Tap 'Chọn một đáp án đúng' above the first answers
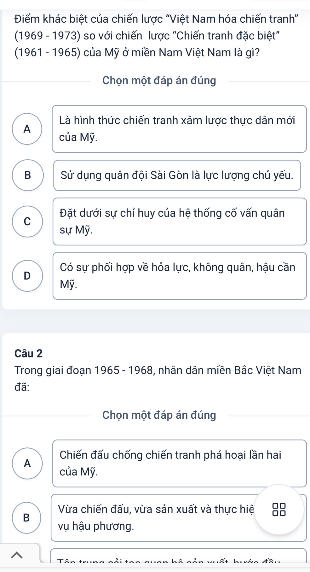The width and height of the screenshot is (310, 572). pyautogui.click(x=159, y=81)
